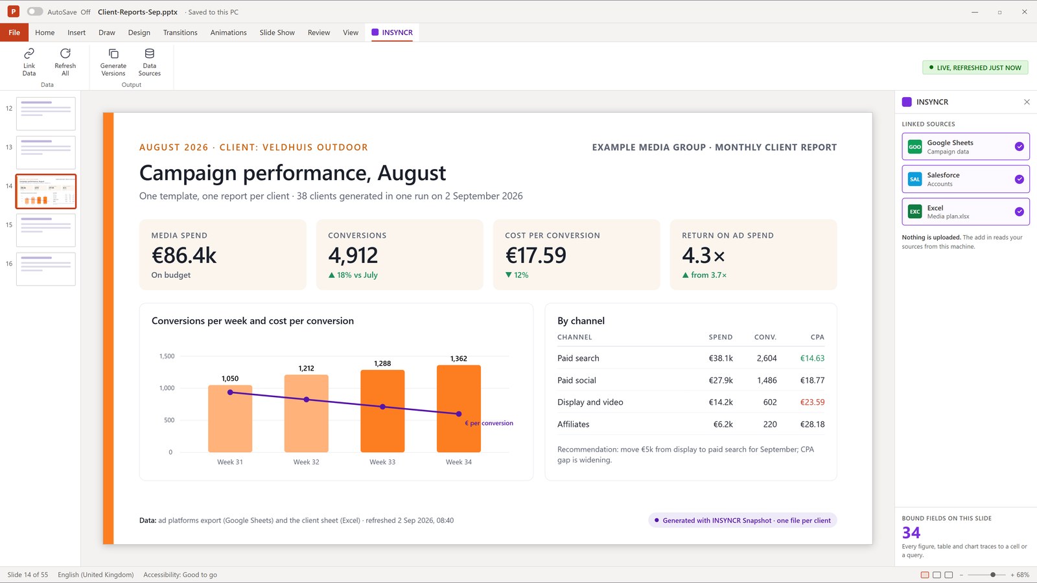This screenshot has width=1037, height=583.
Task: Select the INSYNCR ribbon tab
Action: (392, 32)
